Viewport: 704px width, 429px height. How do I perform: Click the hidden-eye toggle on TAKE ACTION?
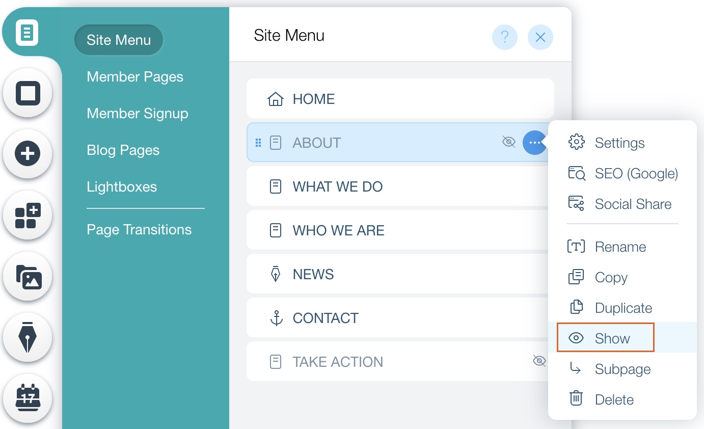pos(539,361)
